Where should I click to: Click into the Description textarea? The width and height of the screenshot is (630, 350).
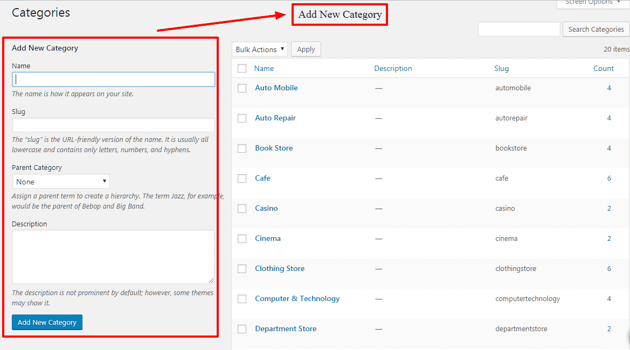(113, 256)
